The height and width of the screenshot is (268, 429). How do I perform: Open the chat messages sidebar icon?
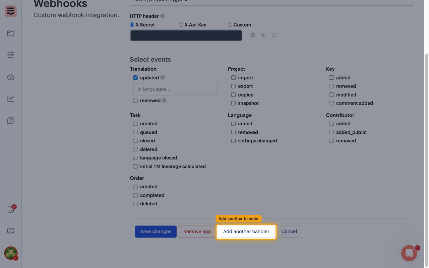click(11, 231)
